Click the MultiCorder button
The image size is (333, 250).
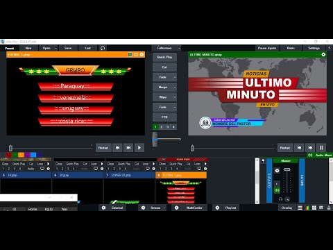click(x=194, y=208)
